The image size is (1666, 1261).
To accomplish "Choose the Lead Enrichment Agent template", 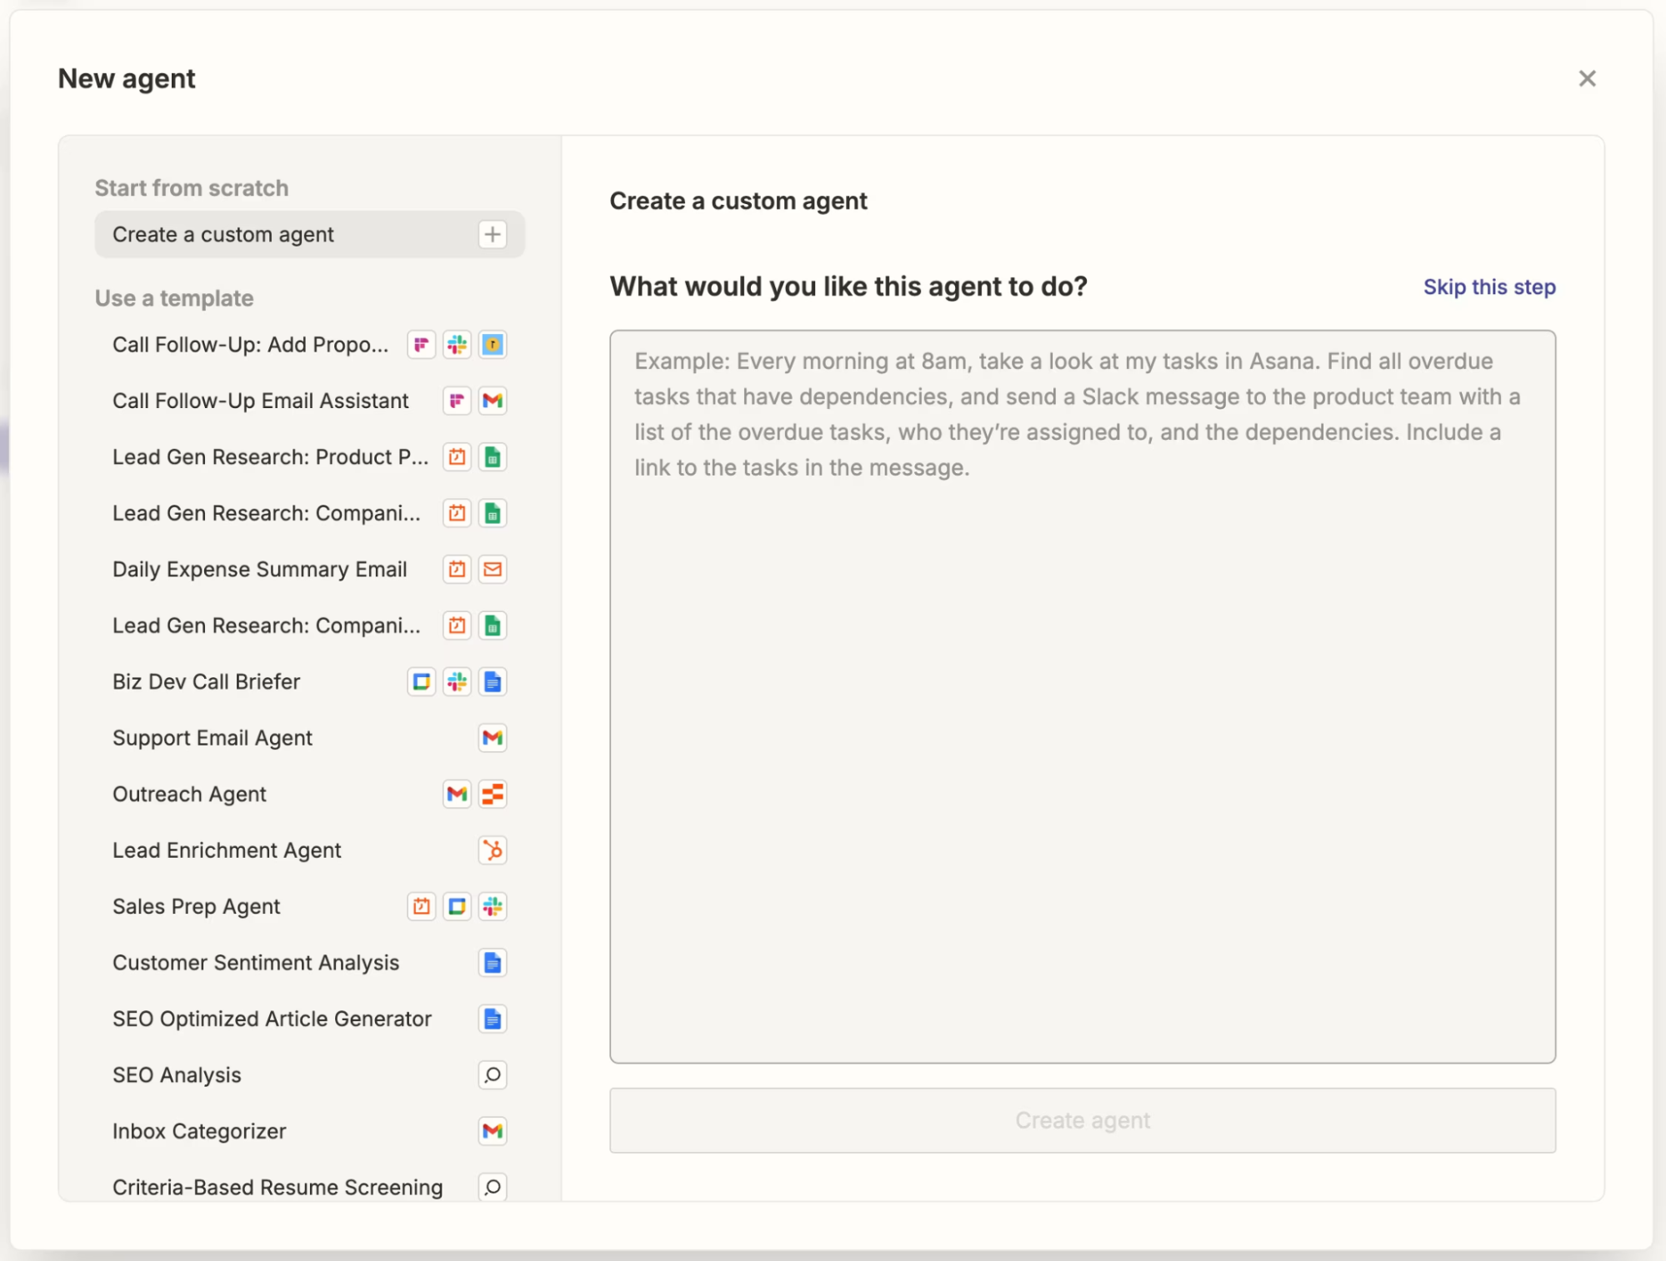I will click(x=309, y=850).
